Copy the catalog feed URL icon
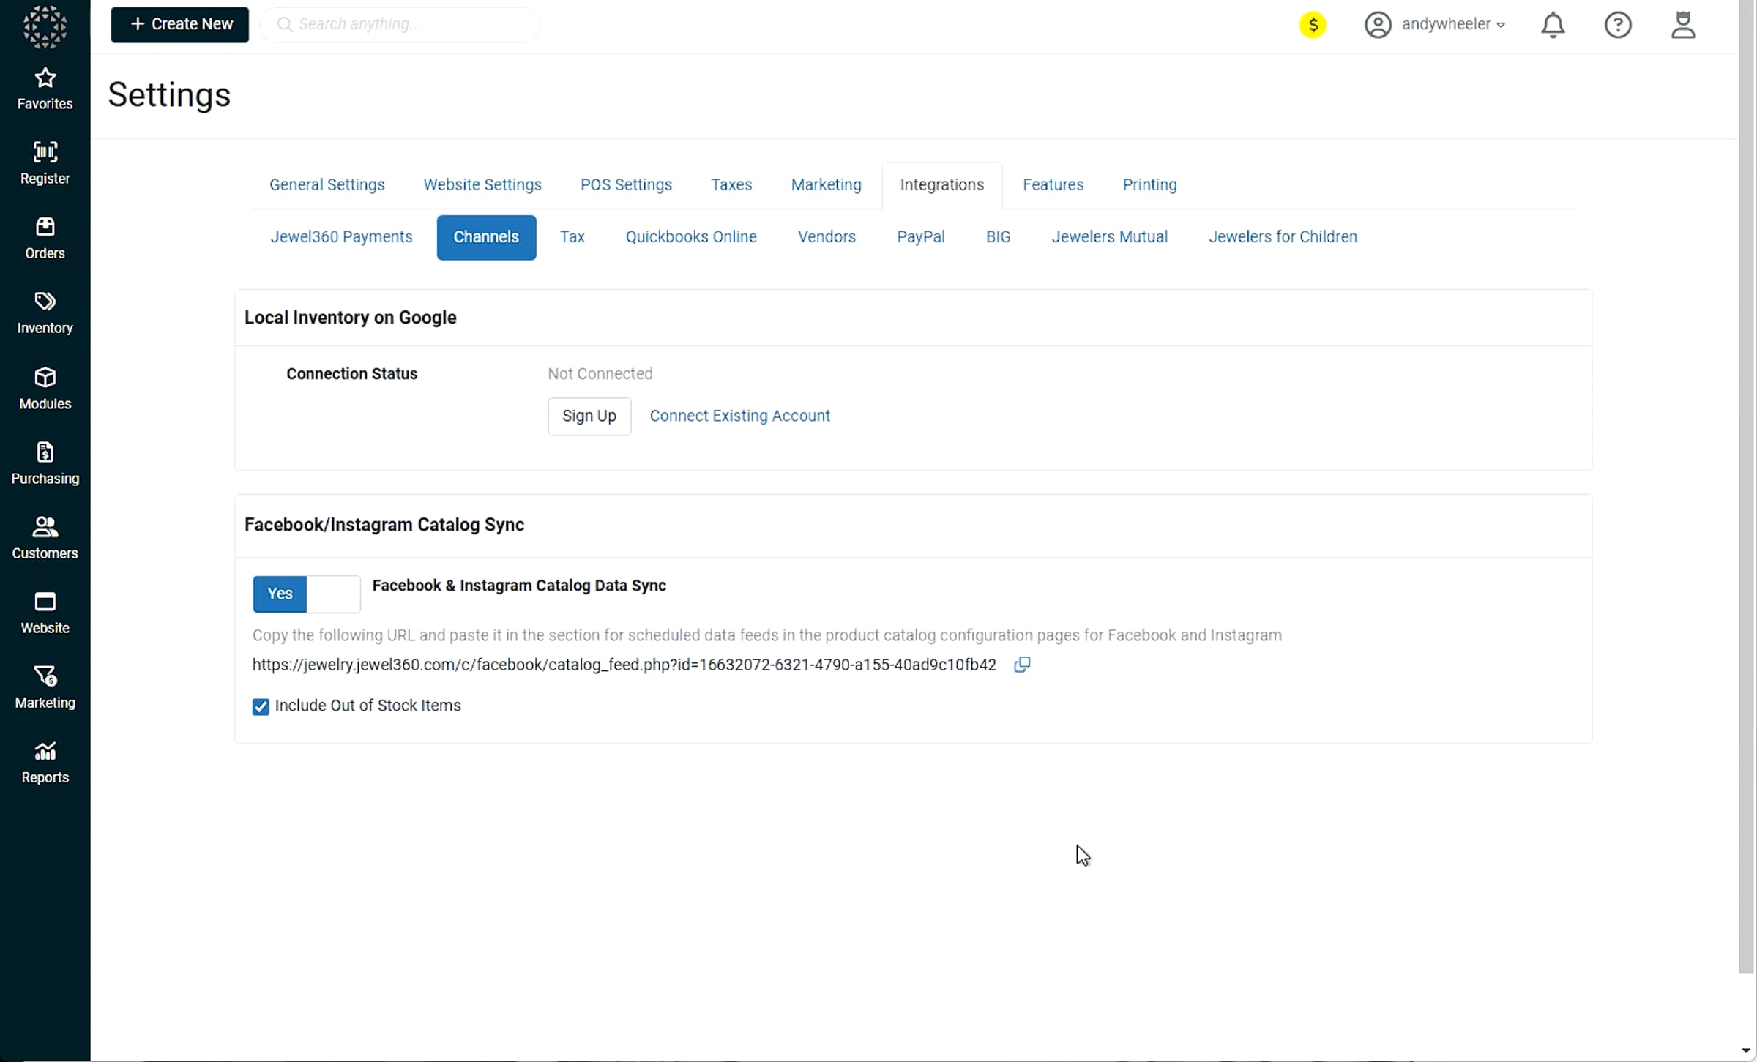 pyautogui.click(x=1022, y=665)
